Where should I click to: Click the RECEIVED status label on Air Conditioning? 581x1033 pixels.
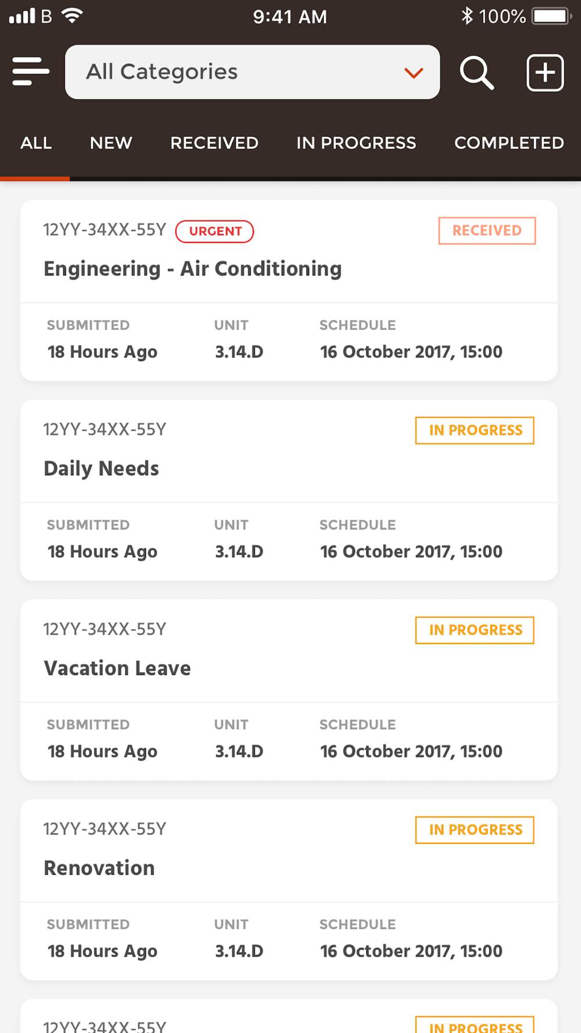pos(487,231)
